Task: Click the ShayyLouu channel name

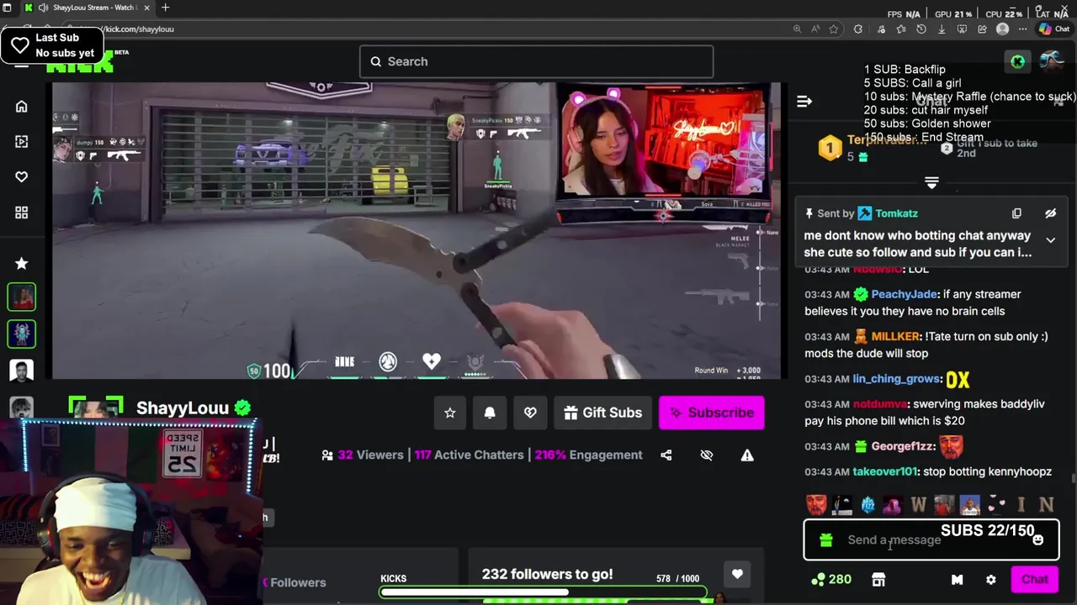Action: click(183, 408)
